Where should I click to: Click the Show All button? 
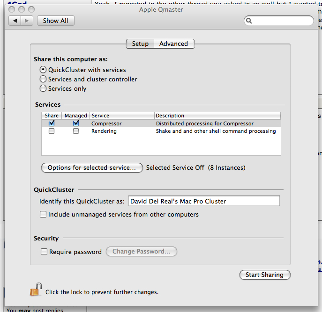56,21
